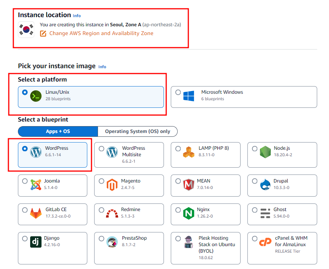Select the GitLab CE radio button
This screenshot has width=329, height=269.
(x=25, y=210)
